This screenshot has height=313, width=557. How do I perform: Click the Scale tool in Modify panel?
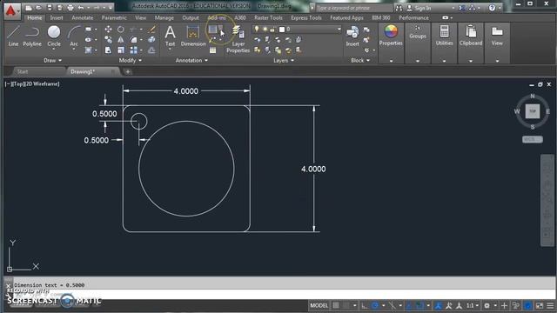[x=121, y=50]
